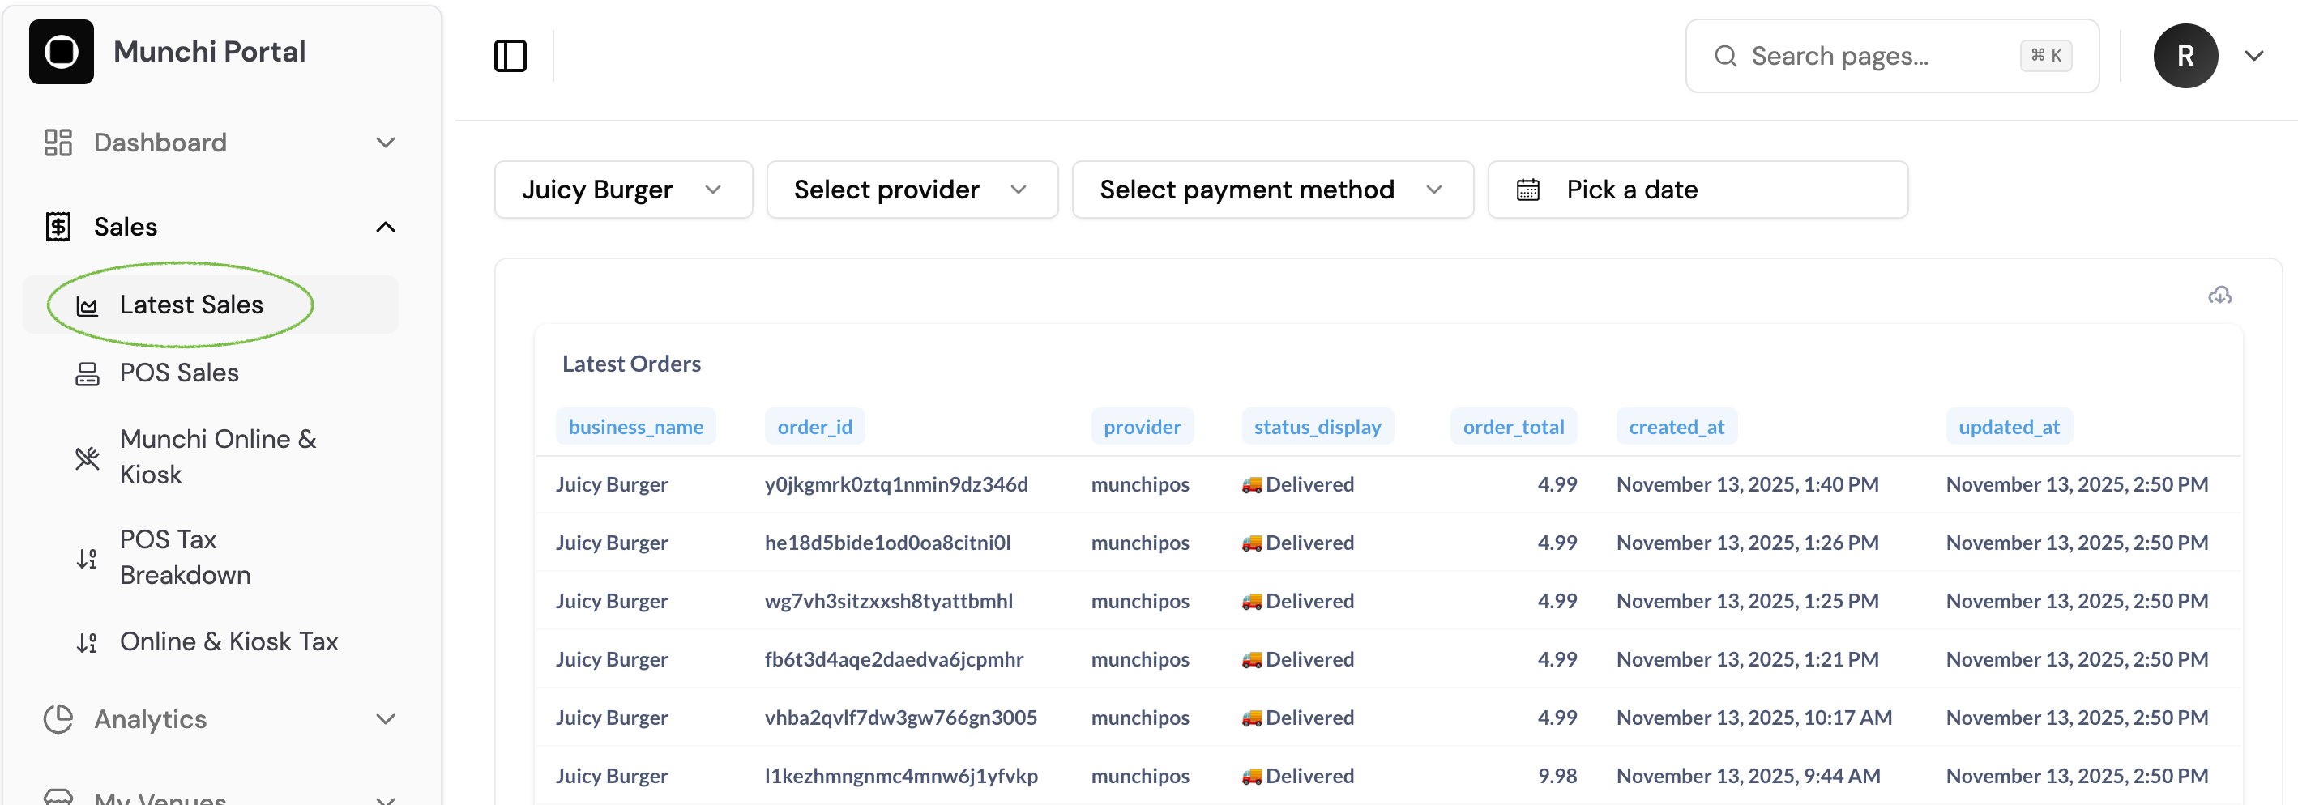Click the Latest Sales chart icon
The width and height of the screenshot is (2298, 805).
coord(88,306)
